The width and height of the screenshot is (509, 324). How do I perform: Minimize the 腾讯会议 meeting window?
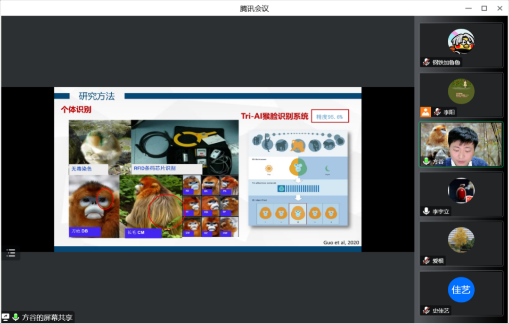[468, 8]
